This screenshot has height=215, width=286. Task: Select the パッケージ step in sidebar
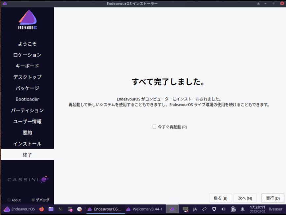pyautogui.click(x=27, y=88)
